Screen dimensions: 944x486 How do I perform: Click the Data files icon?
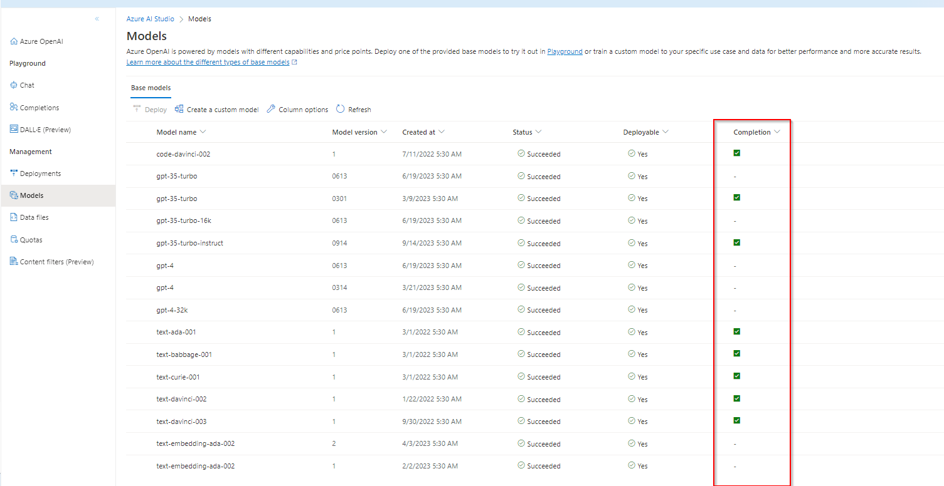pos(14,217)
